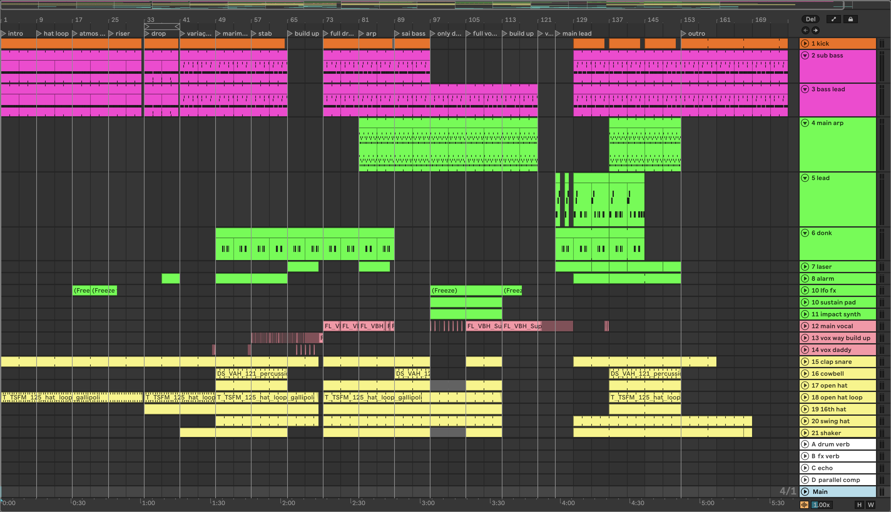Click fold arrow on 21 shaker
891x512 pixels.
(x=805, y=433)
